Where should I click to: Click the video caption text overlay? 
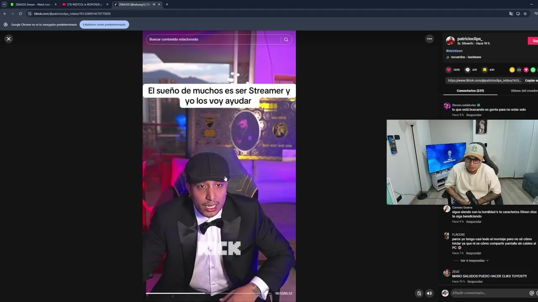(x=219, y=96)
